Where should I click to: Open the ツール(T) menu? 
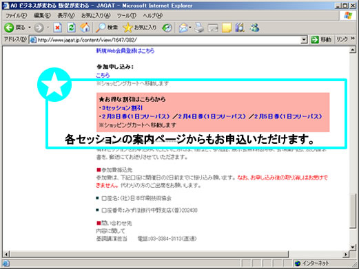pos(127,16)
